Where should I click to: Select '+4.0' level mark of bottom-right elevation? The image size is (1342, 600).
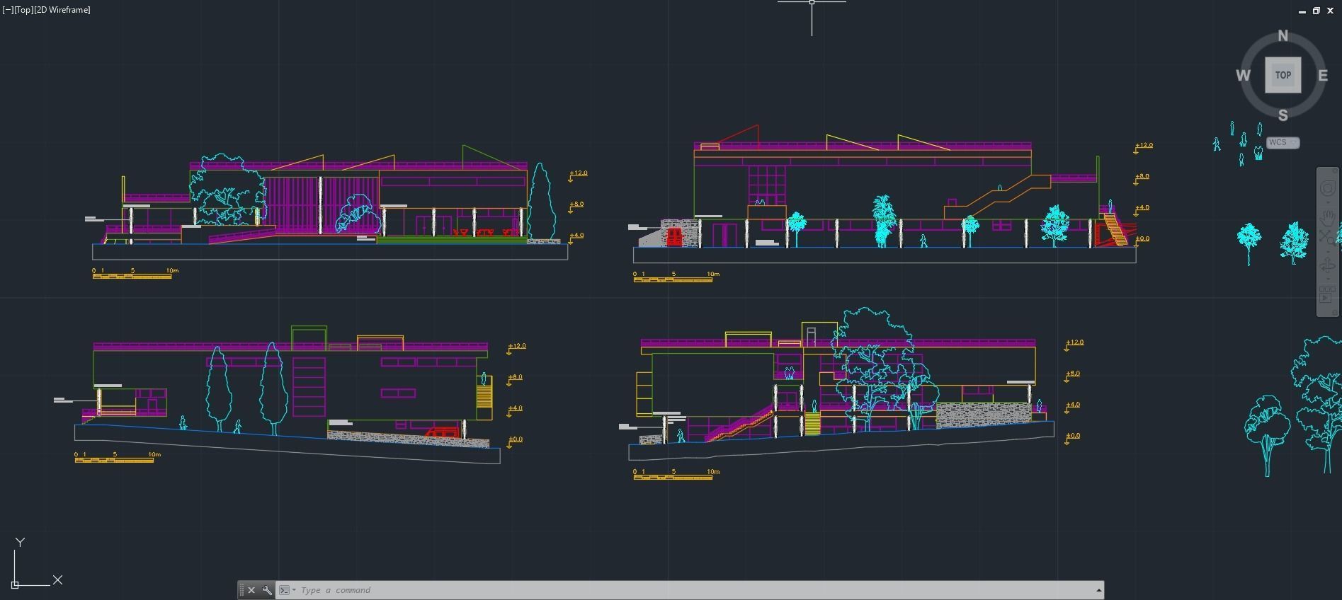coord(1072,406)
